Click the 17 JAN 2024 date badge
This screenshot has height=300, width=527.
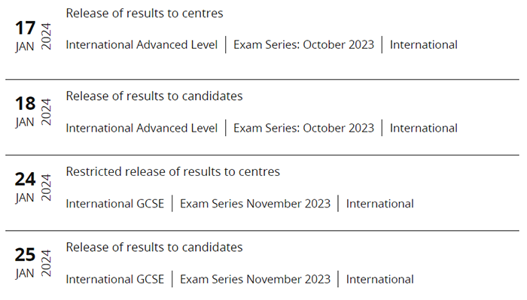pos(33,36)
